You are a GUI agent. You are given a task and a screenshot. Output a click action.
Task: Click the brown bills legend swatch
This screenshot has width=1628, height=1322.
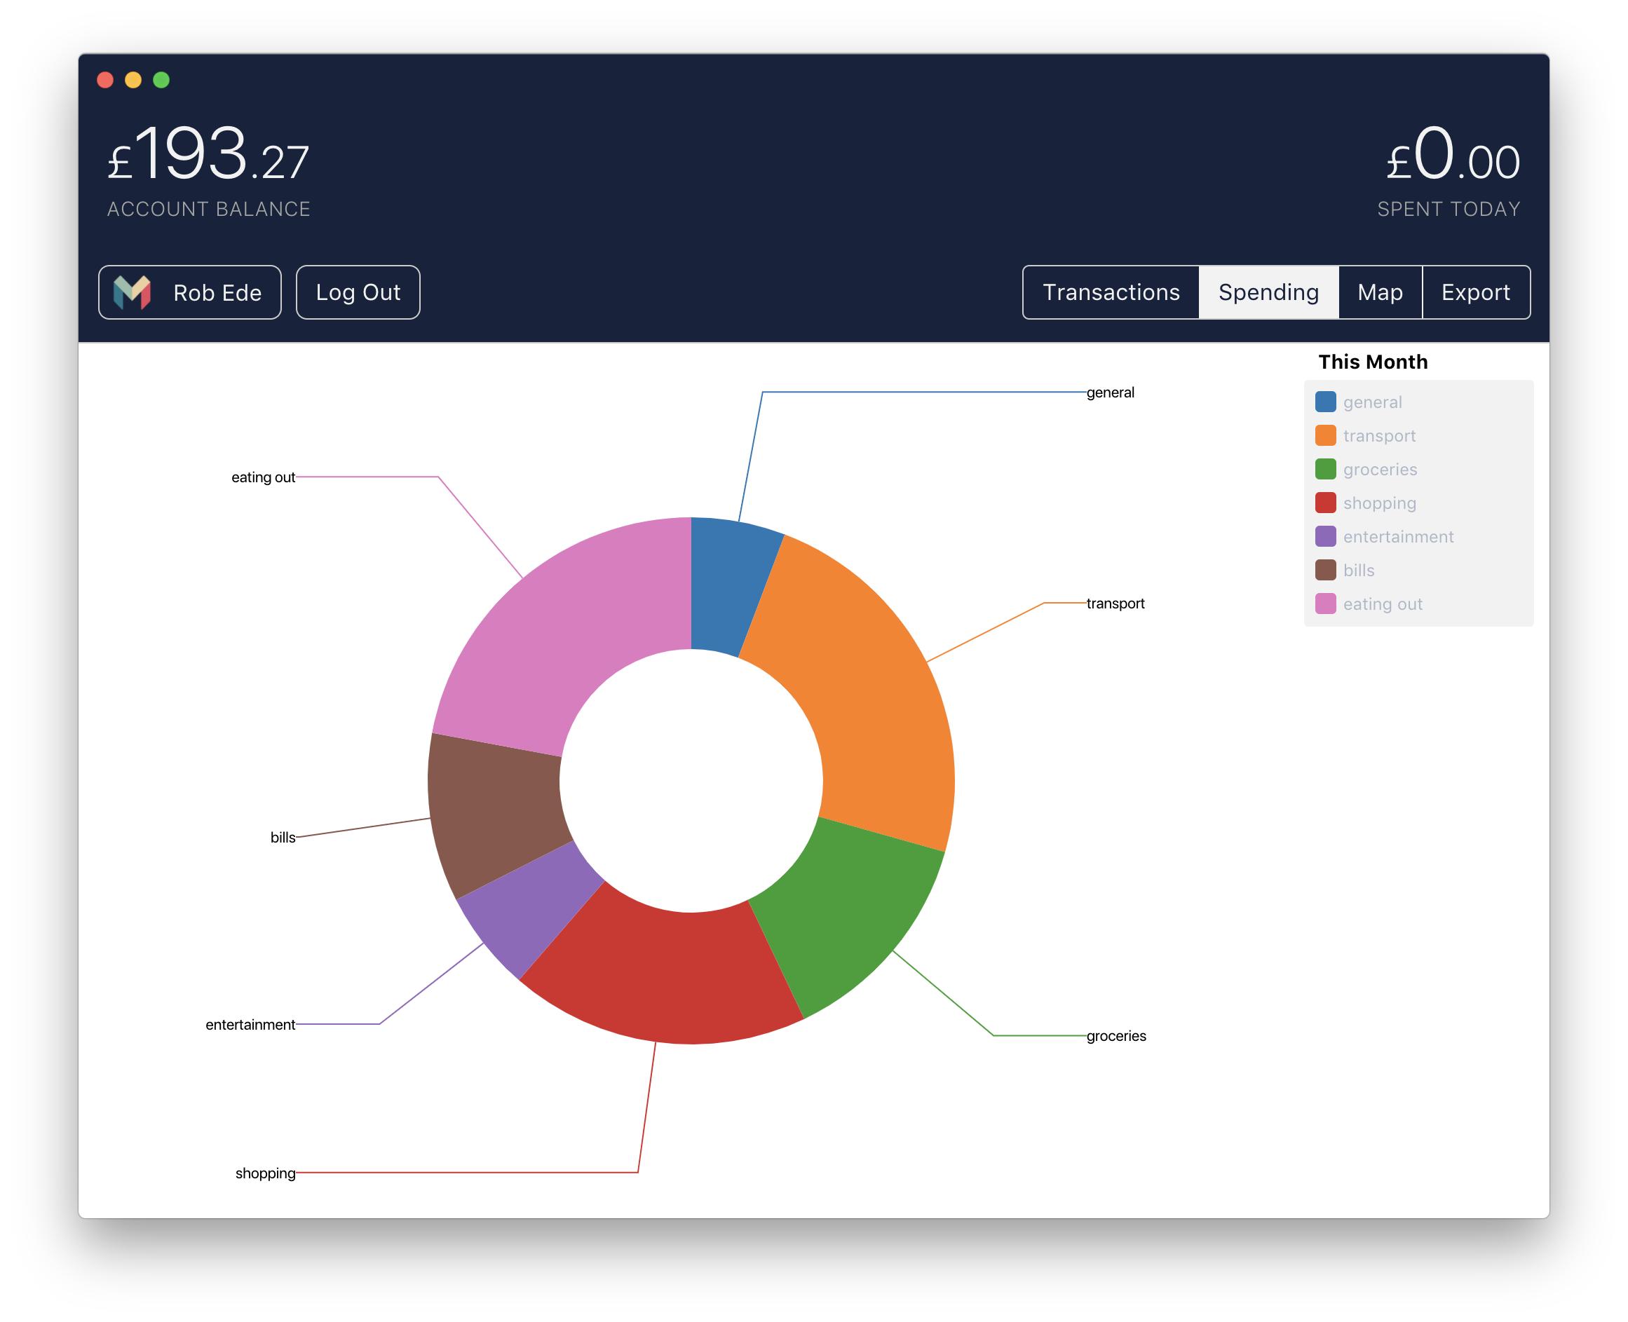coord(1325,570)
